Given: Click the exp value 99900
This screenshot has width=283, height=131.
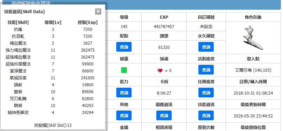Looking at the screenshot, I should click(x=88, y=64).
